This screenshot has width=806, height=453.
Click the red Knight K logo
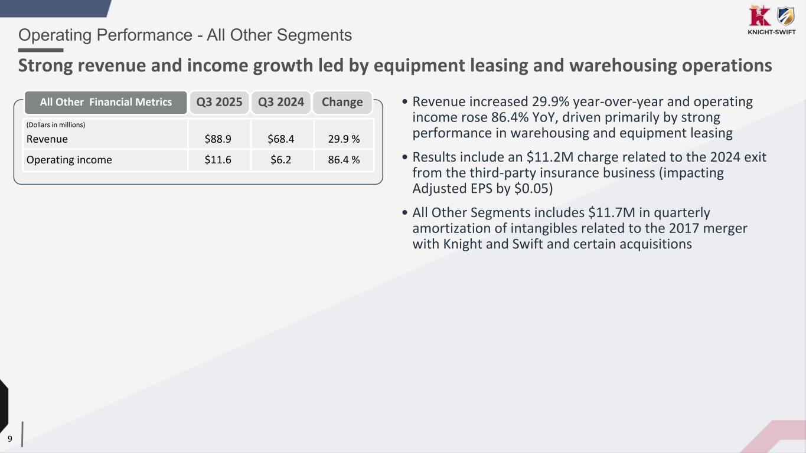click(x=757, y=16)
